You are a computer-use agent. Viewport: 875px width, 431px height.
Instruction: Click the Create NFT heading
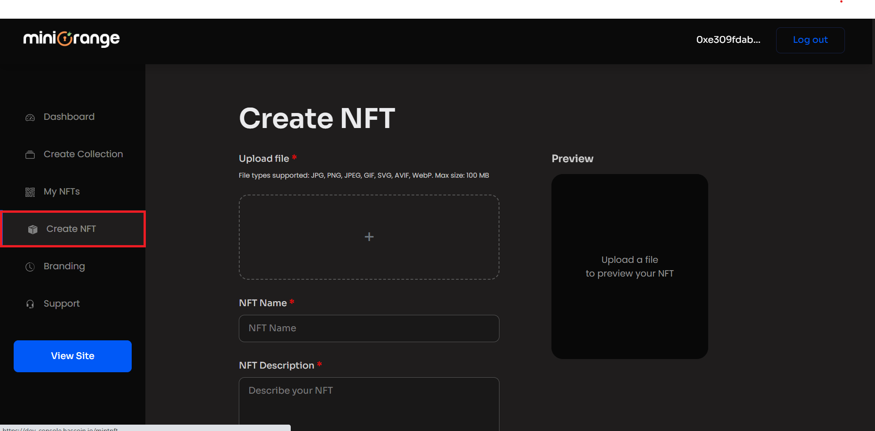(x=317, y=118)
